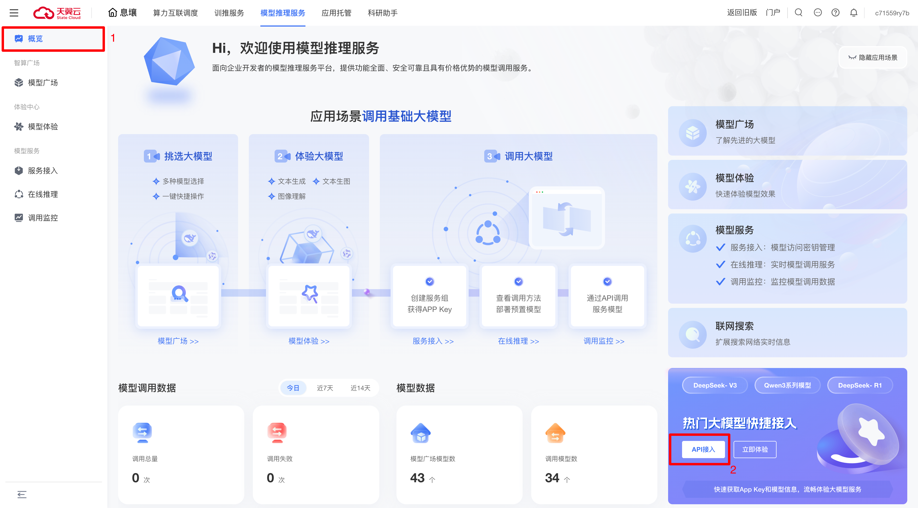Select the 今日 time range option
The height and width of the screenshot is (508, 918).
293,388
